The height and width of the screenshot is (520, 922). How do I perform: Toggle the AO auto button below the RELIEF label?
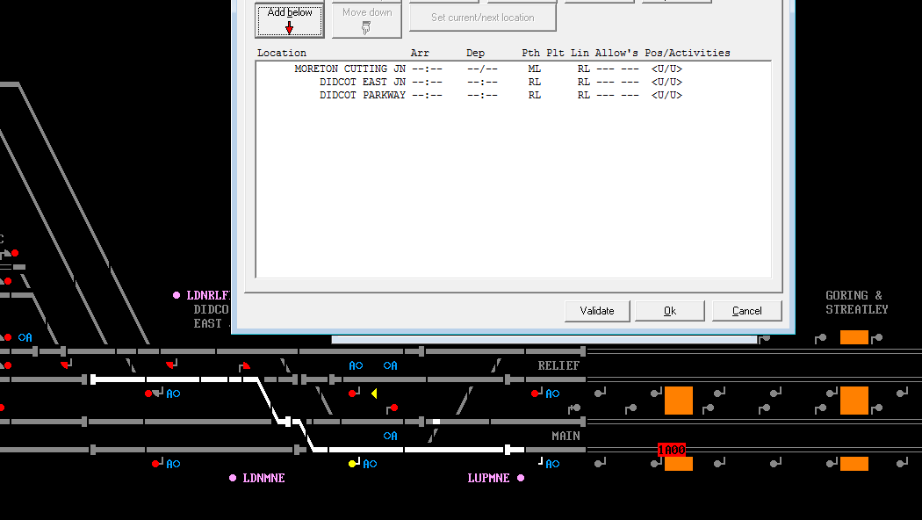tap(552, 393)
